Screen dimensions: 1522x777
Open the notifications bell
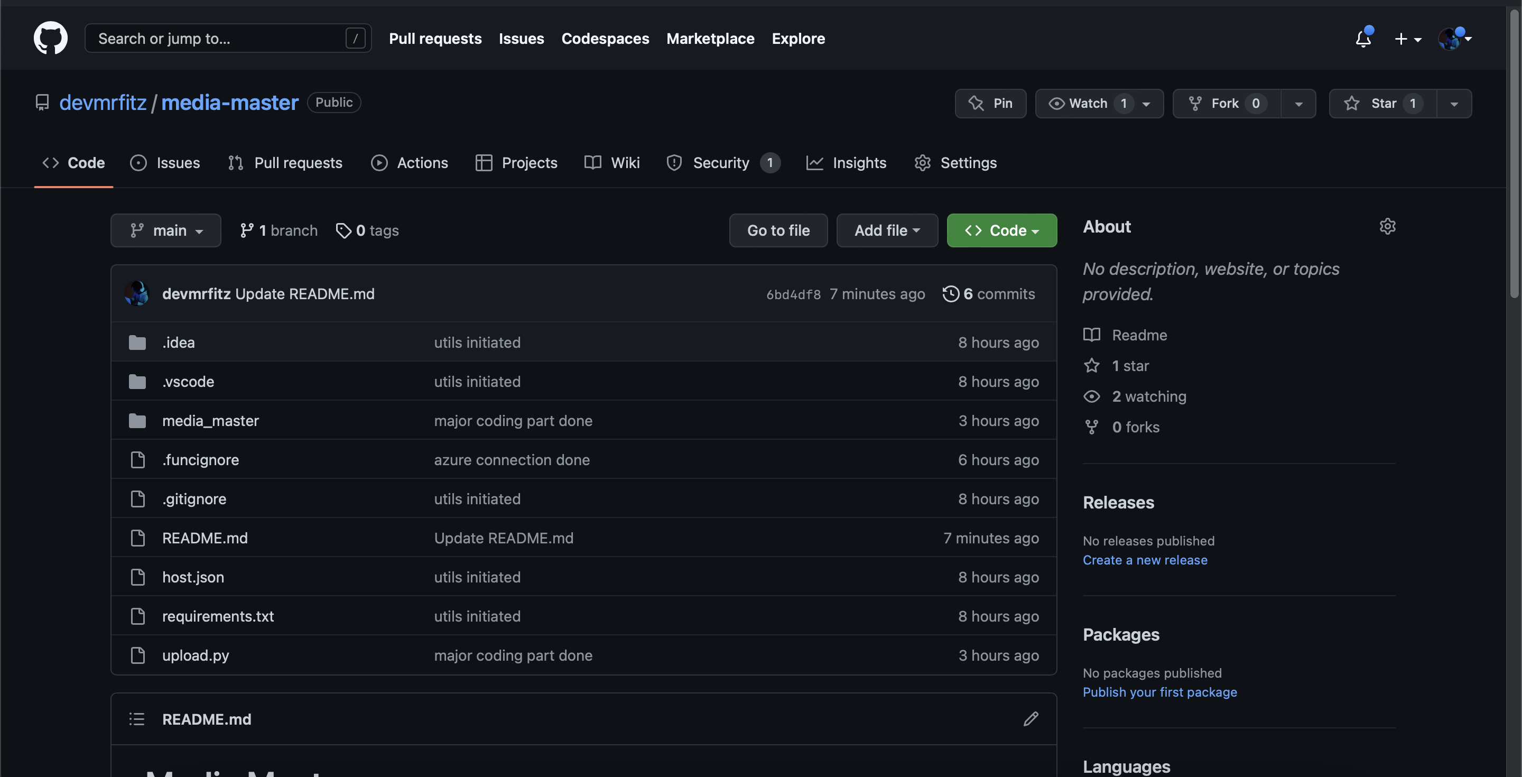[1363, 39]
